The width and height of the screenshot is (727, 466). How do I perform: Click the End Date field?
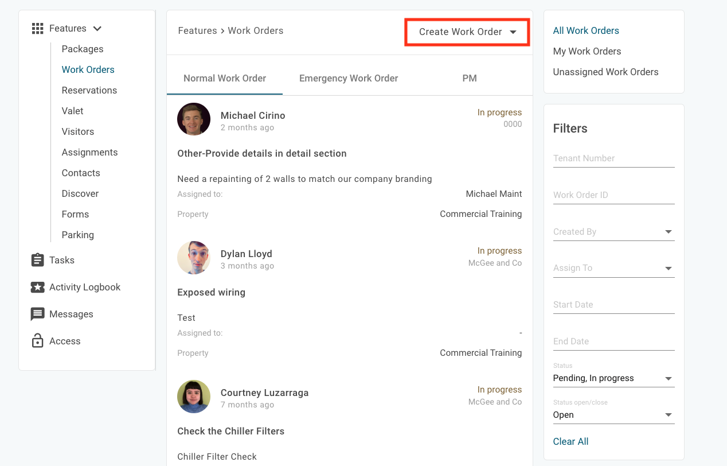(x=613, y=341)
